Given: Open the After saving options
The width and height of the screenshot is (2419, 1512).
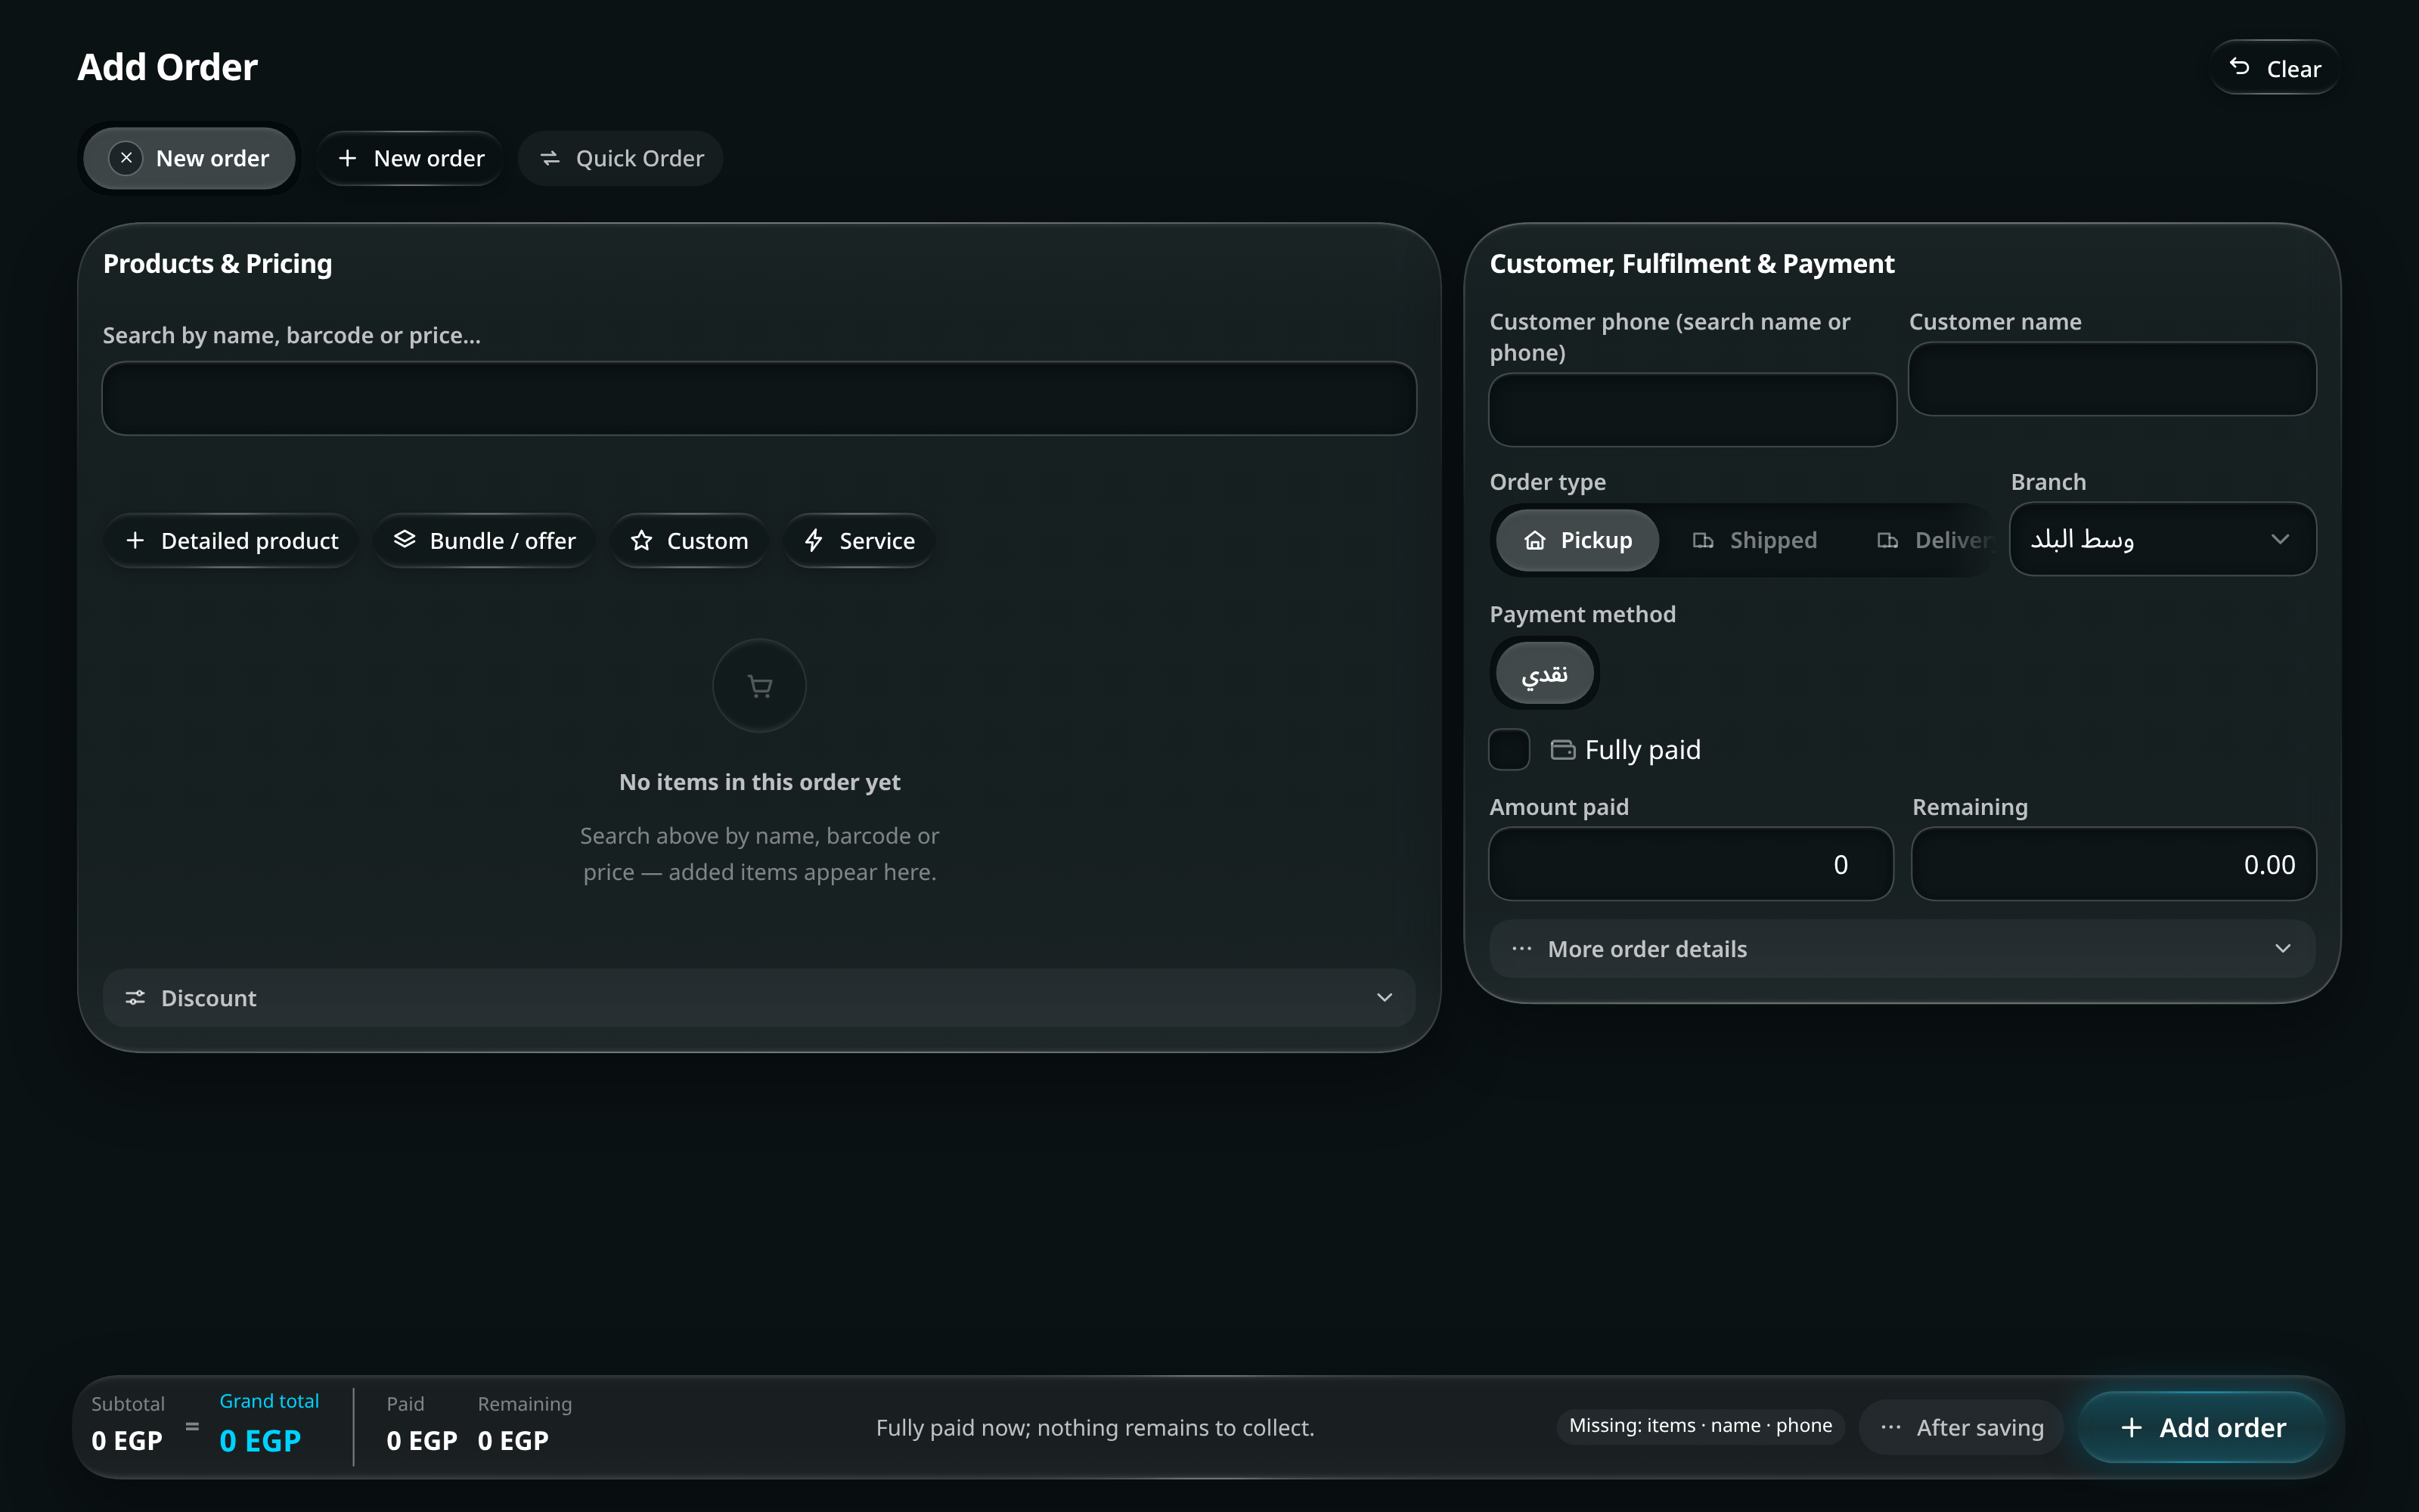Looking at the screenshot, I should coord(1961,1427).
